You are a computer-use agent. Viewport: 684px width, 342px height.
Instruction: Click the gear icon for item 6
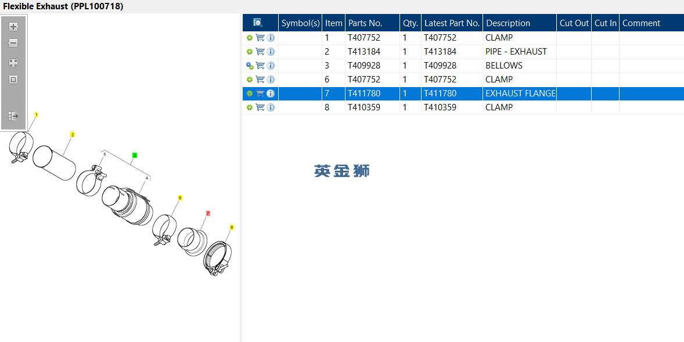(x=250, y=80)
